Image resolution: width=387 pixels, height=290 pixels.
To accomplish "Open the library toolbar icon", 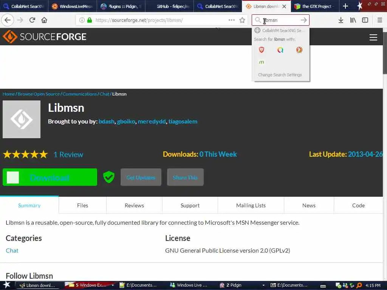I will (x=353, y=20).
